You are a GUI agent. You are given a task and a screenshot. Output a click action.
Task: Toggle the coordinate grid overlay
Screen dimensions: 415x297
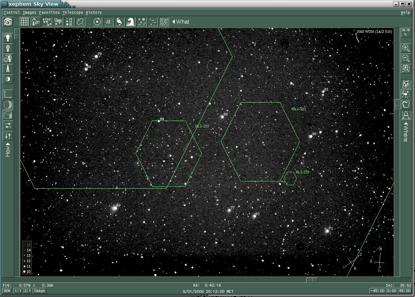pyautogui.click(x=25, y=22)
